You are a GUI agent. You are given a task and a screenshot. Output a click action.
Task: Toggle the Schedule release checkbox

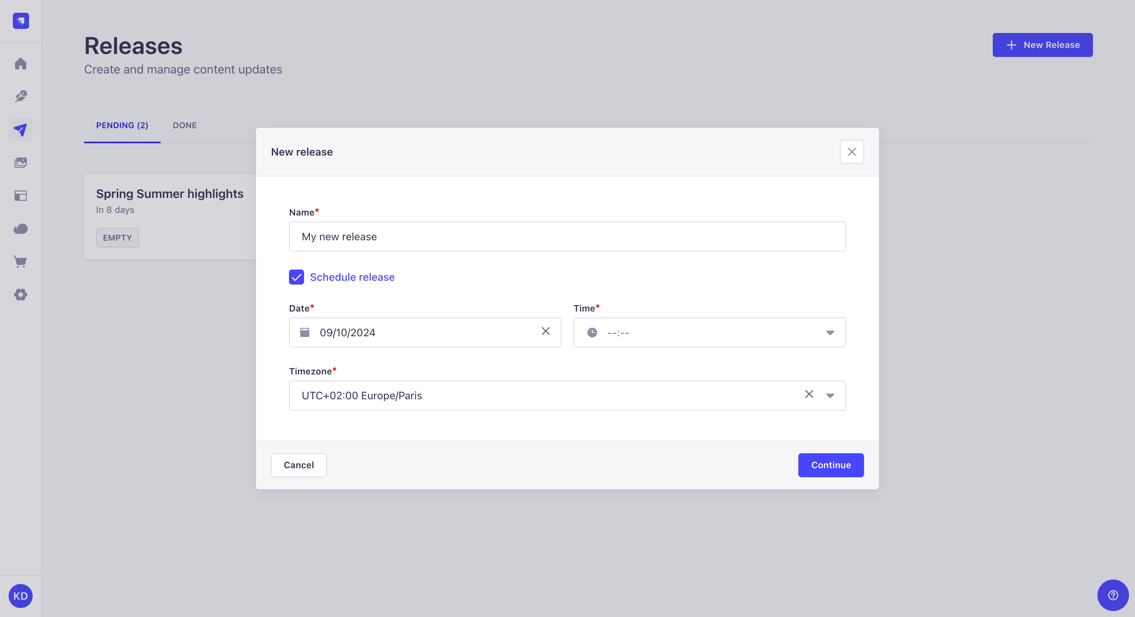click(x=296, y=277)
